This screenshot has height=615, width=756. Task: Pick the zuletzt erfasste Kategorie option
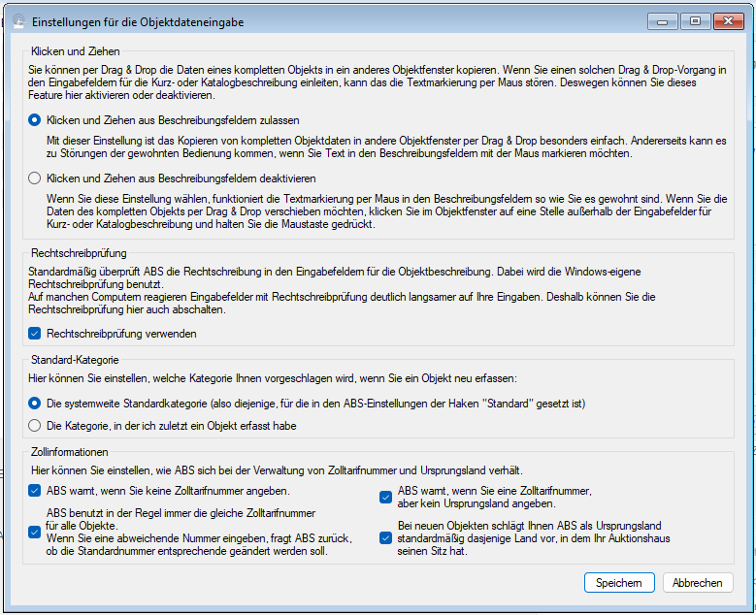(x=36, y=425)
